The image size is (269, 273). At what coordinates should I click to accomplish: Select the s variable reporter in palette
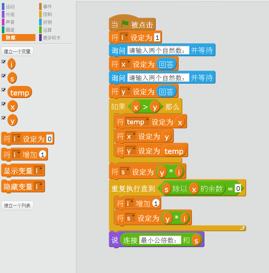pos(12,78)
